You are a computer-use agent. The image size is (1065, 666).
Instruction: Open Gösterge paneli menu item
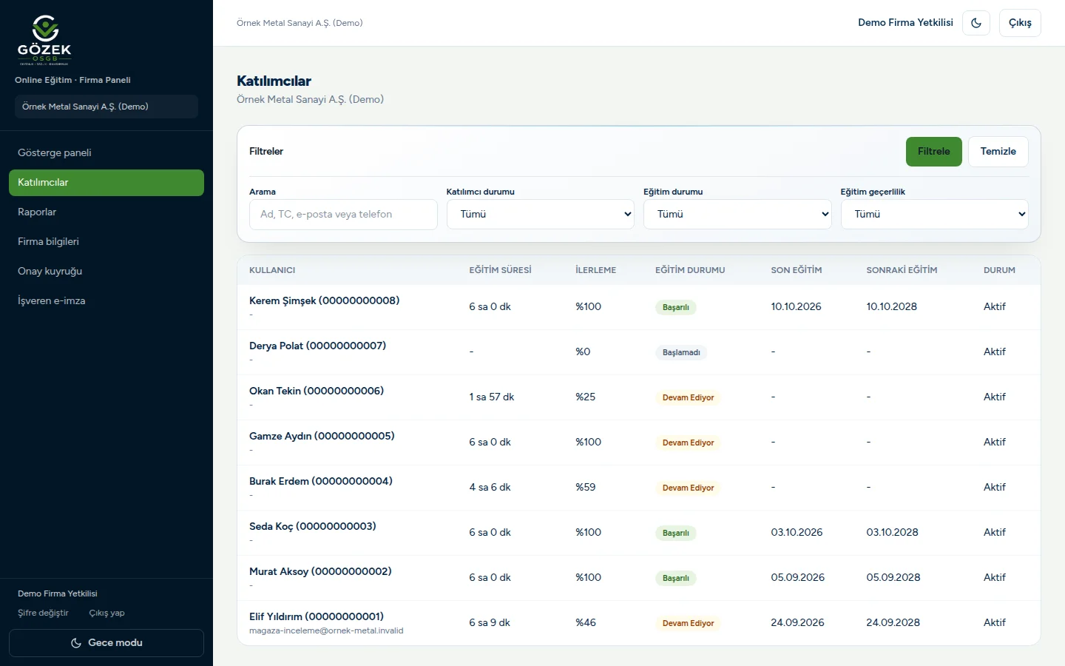(106, 153)
